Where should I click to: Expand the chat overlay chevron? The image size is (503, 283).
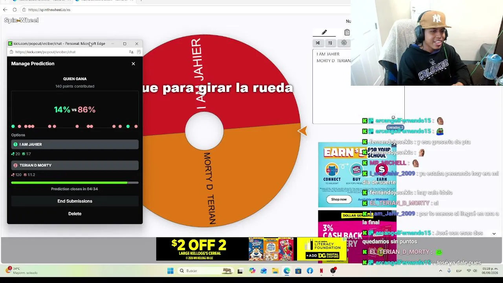pos(494,233)
